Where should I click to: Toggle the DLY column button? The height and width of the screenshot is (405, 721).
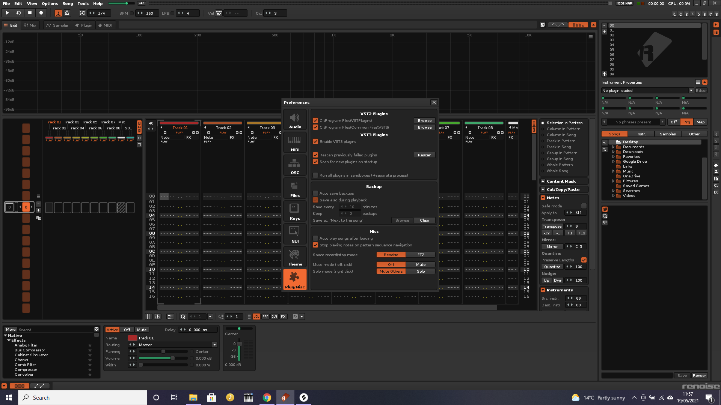tap(275, 316)
